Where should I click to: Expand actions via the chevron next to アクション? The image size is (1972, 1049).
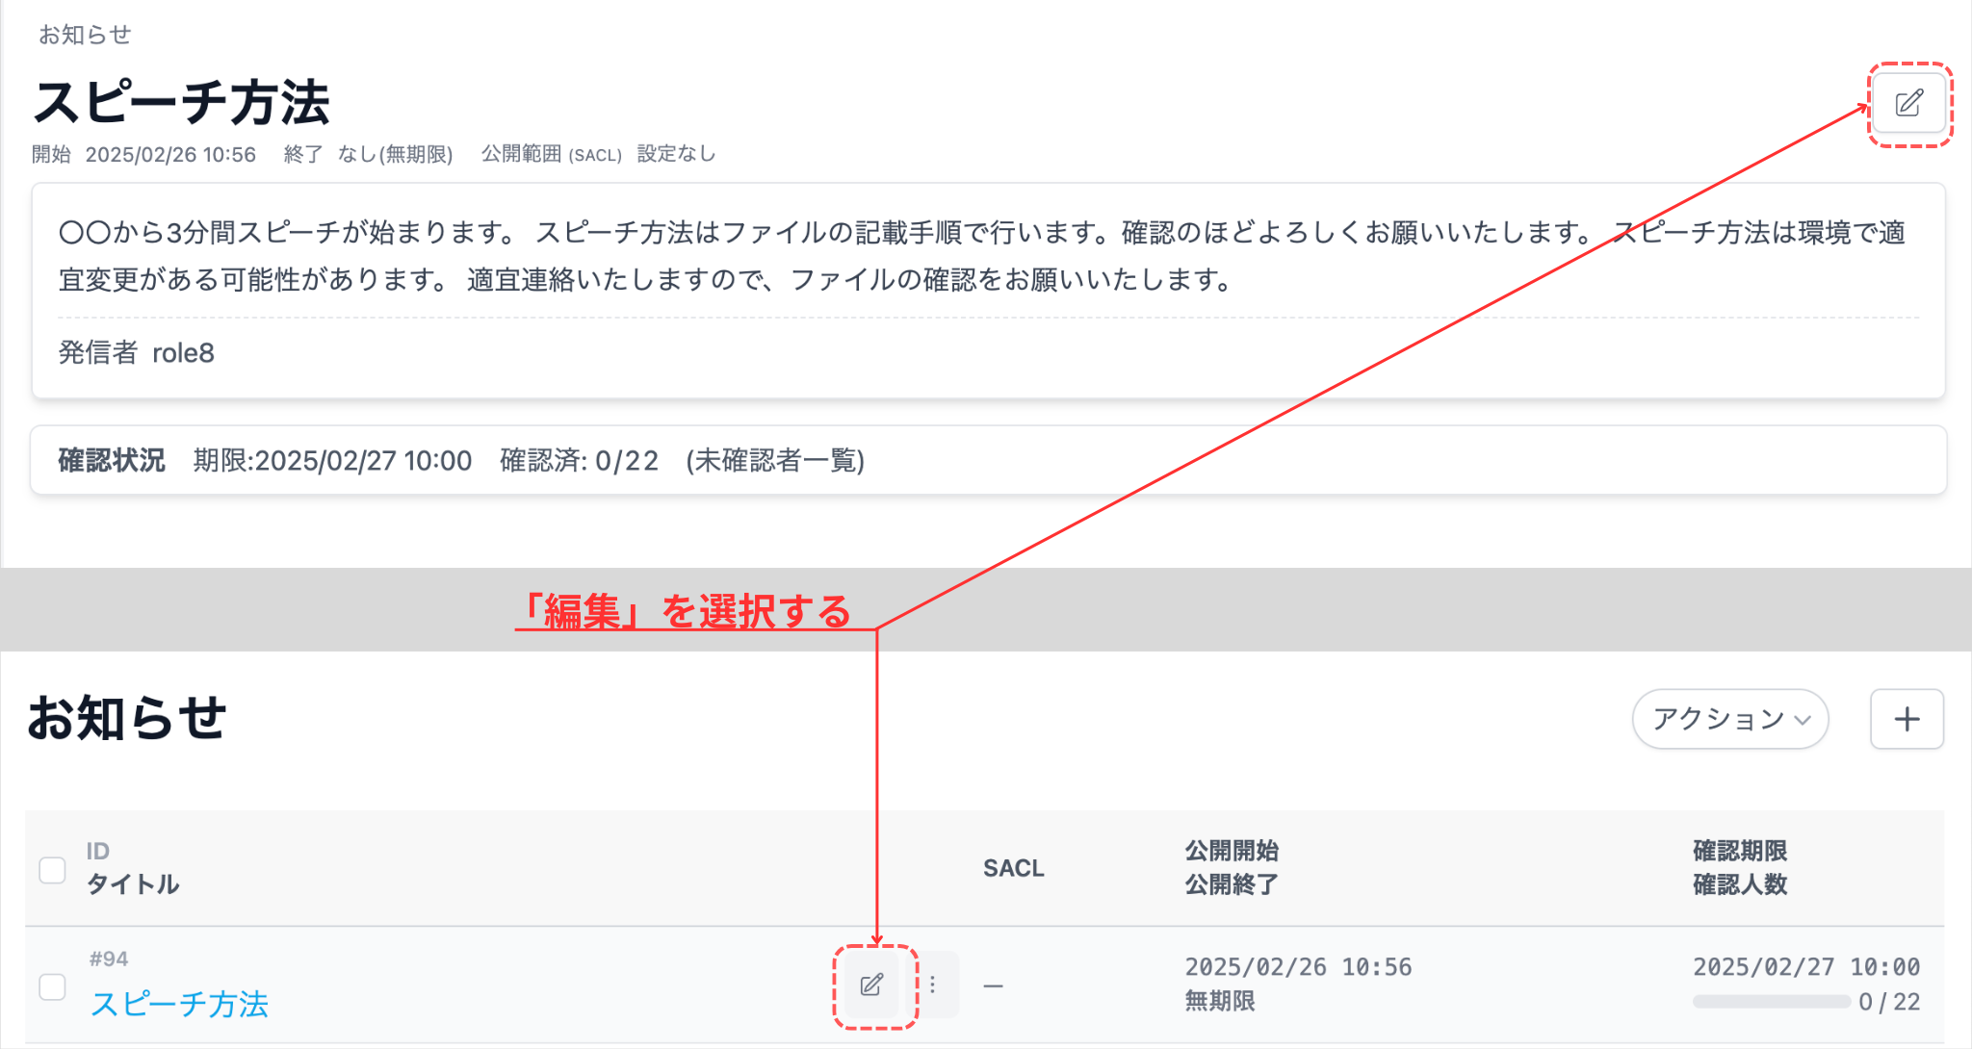pos(1803,720)
